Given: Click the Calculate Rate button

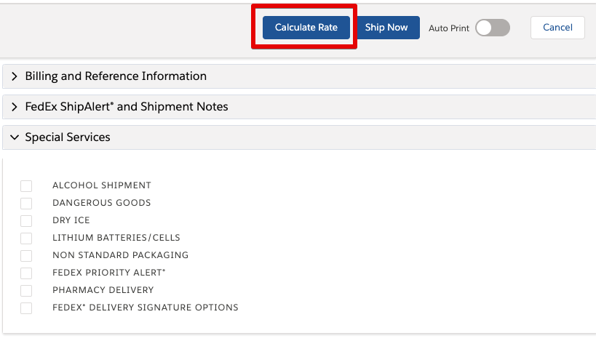Looking at the screenshot, I should 306,28.
